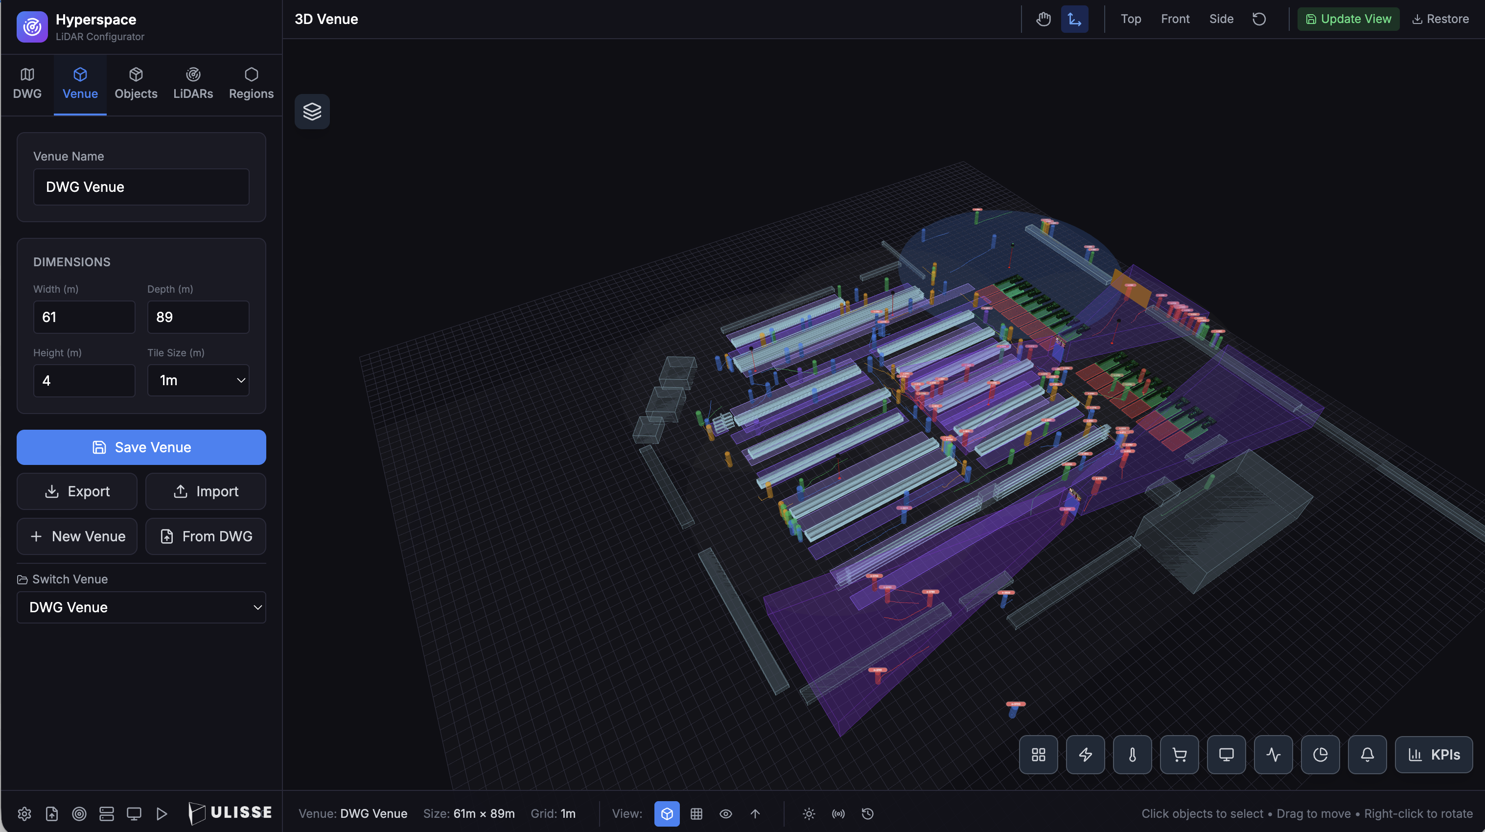Open the shopping cart analytics icon
Screen dimensions: 1485x832
(x=1179, y=754)
